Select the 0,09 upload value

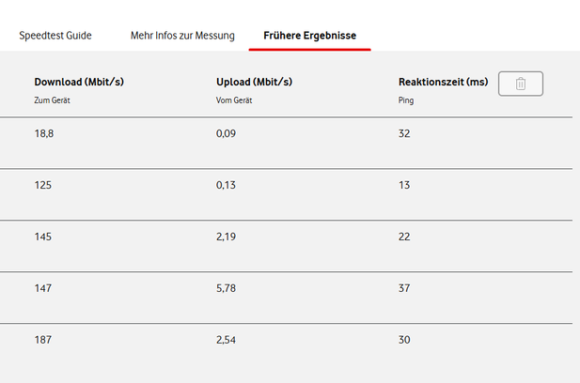(x=226, y=134)
